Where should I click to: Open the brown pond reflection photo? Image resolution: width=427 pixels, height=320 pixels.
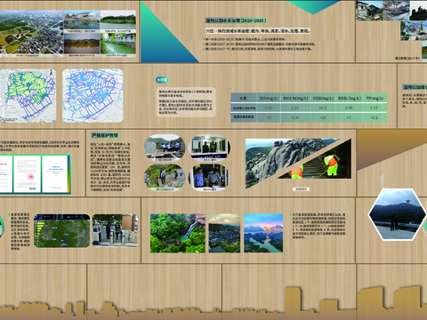point(82,44)
